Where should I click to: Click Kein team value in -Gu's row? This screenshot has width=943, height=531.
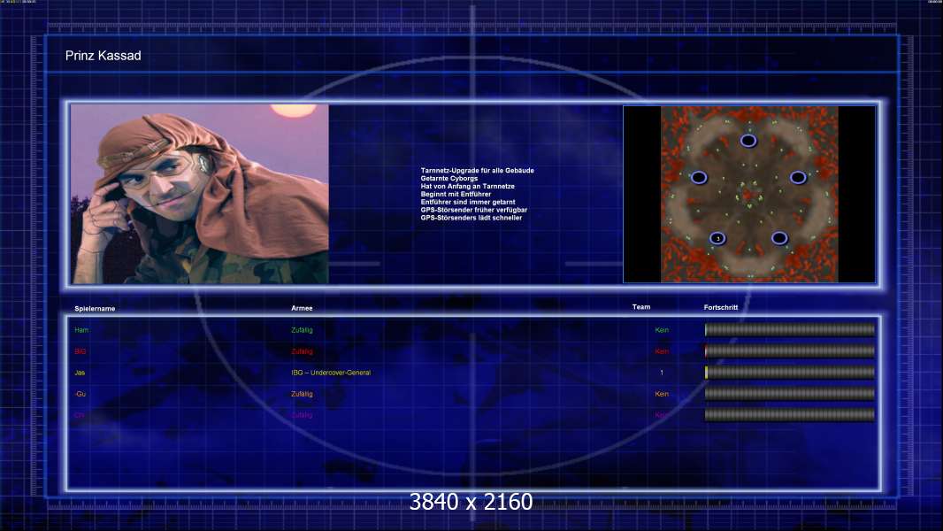tap(662, 394)
